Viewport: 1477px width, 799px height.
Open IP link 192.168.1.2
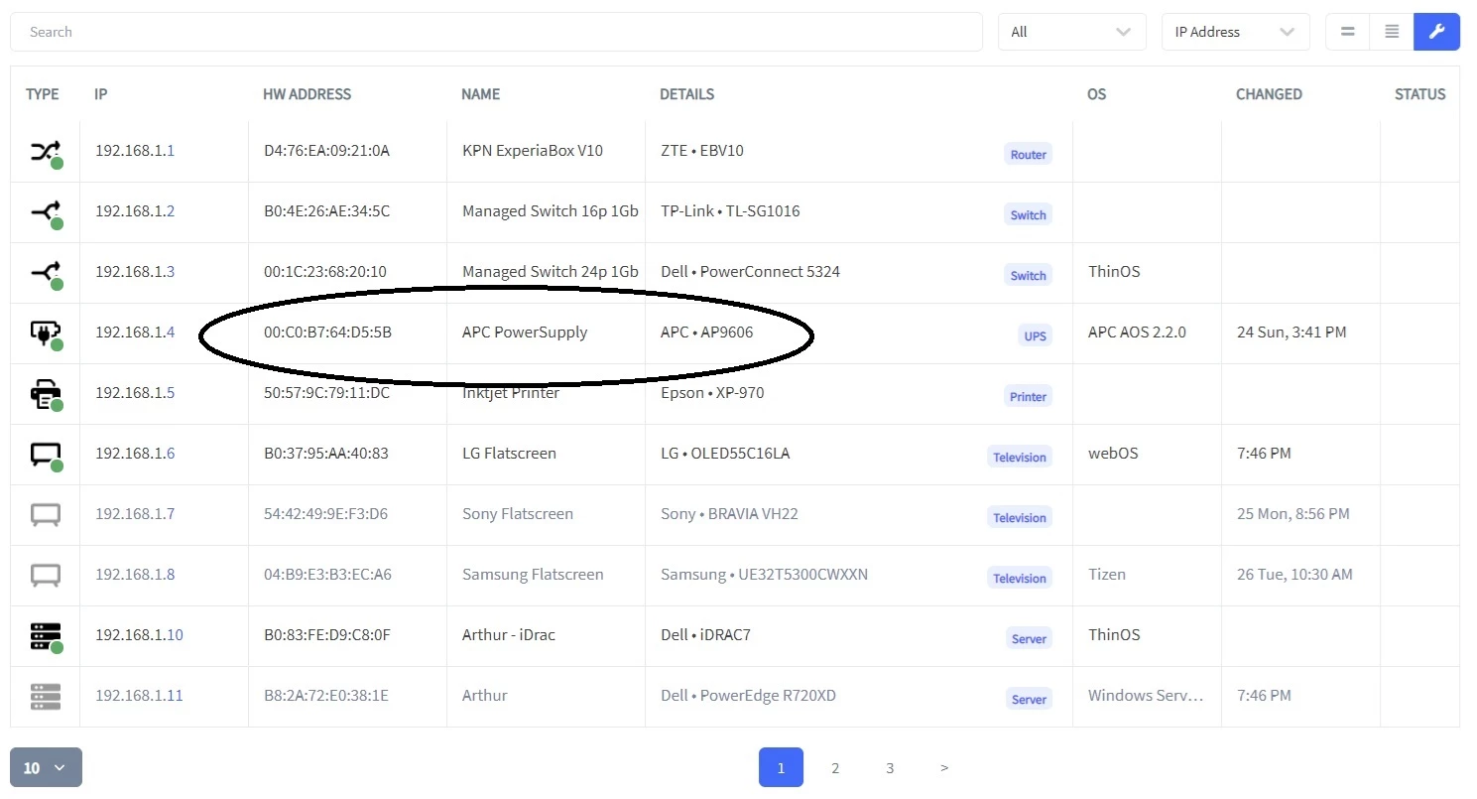point(135,211)
